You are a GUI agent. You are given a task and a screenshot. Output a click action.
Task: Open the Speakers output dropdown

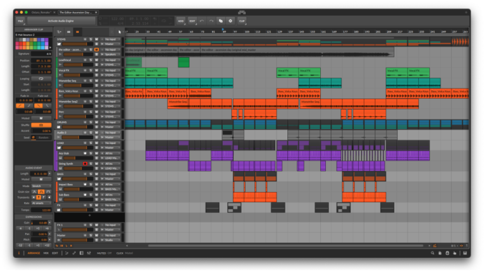(111, 54)
